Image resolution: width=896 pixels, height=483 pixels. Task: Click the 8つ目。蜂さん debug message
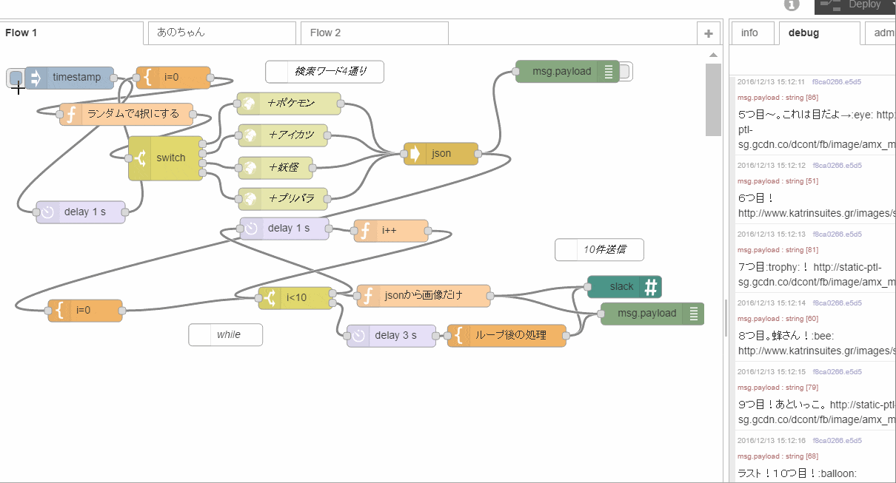pos(815,326)
